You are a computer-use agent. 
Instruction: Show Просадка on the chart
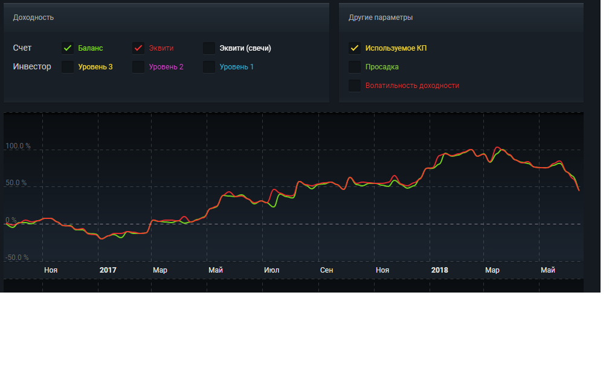tap(355, 67)
